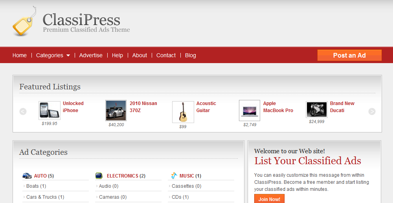Screen dimensions: 393x203
Task: Open the MacBook Pro laptop thumbnail
Action: coord(250,110)
